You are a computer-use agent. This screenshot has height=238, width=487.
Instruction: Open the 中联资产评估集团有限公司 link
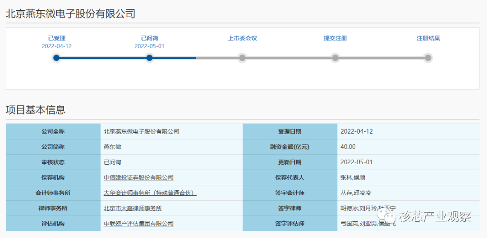coord(138,224)
